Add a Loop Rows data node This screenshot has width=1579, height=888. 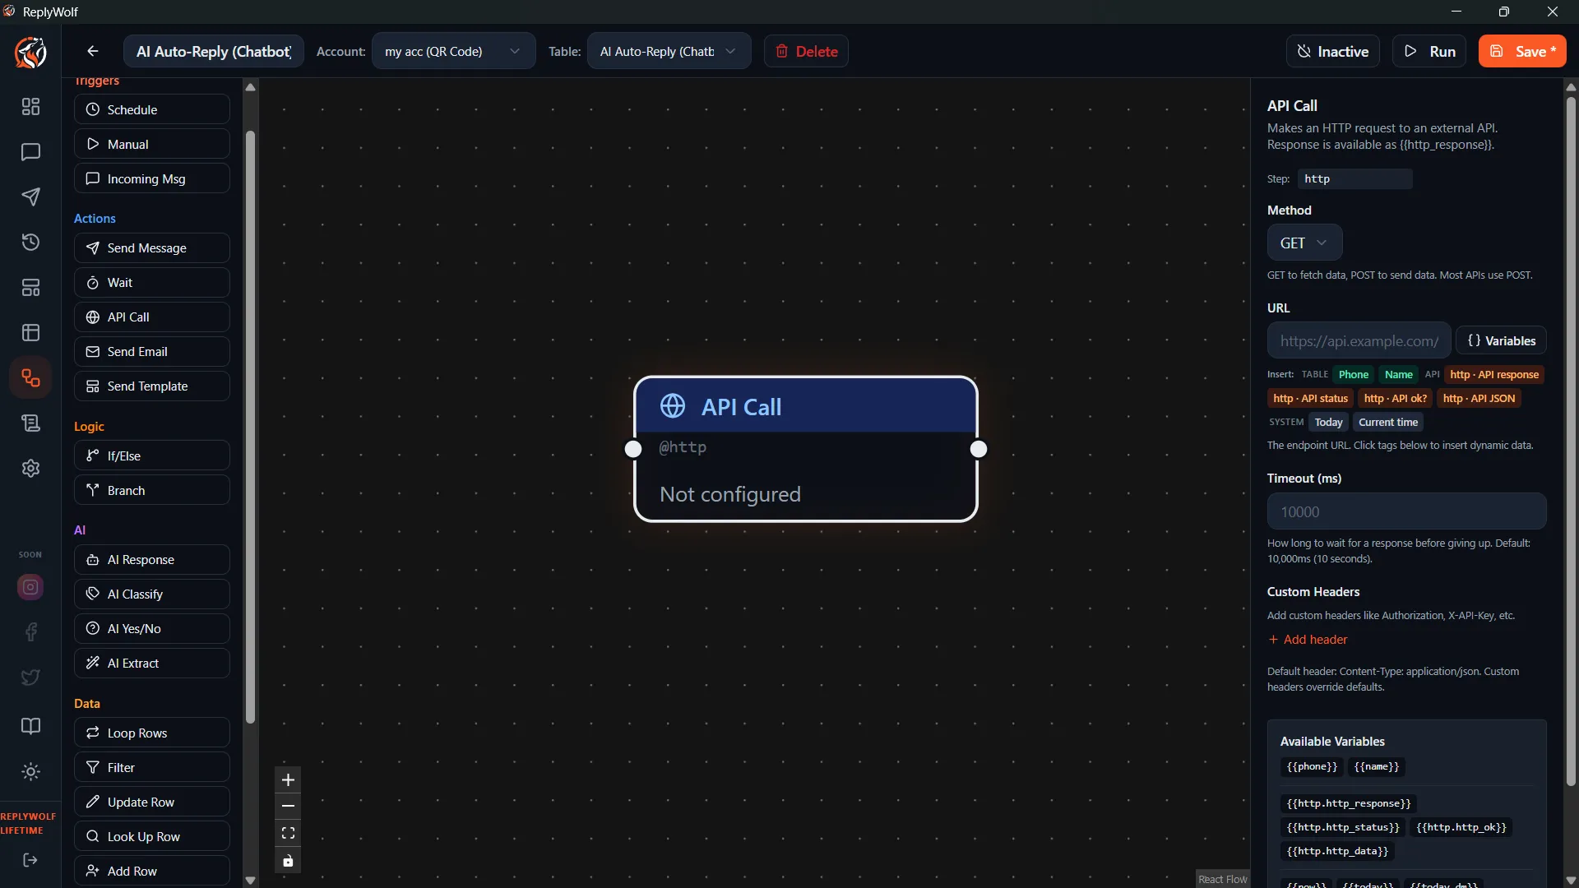[151, 733]
